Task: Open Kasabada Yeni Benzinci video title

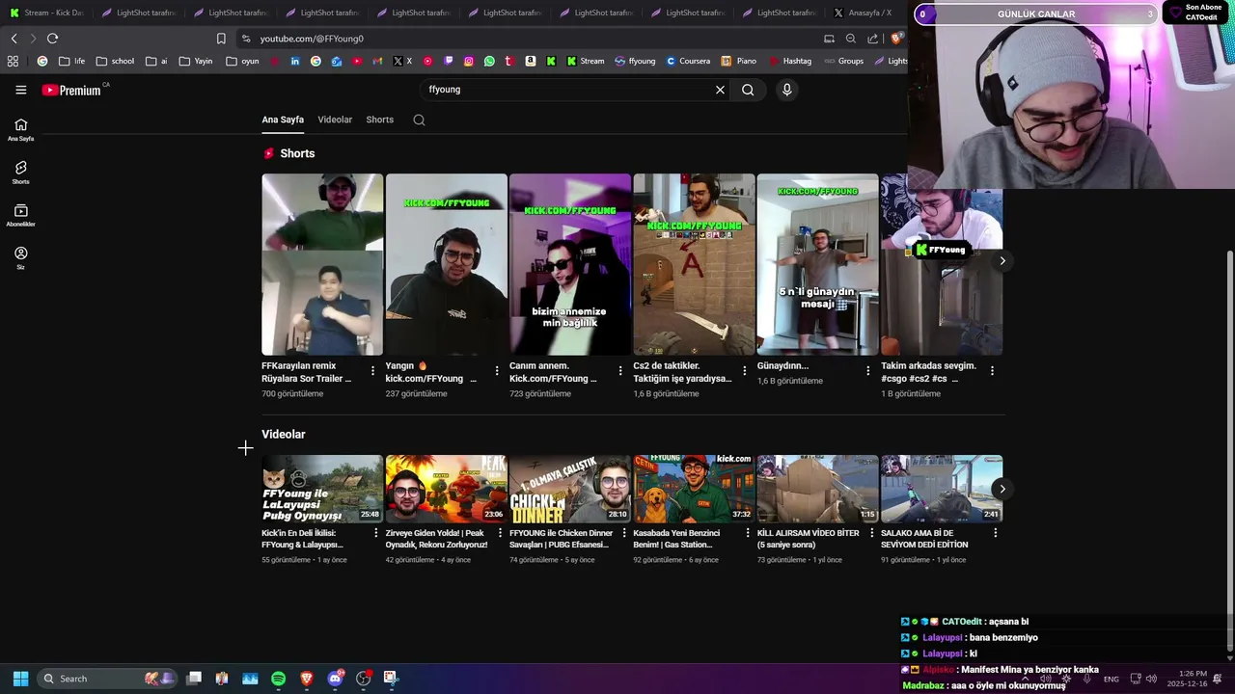Action: tap(676, 539)
